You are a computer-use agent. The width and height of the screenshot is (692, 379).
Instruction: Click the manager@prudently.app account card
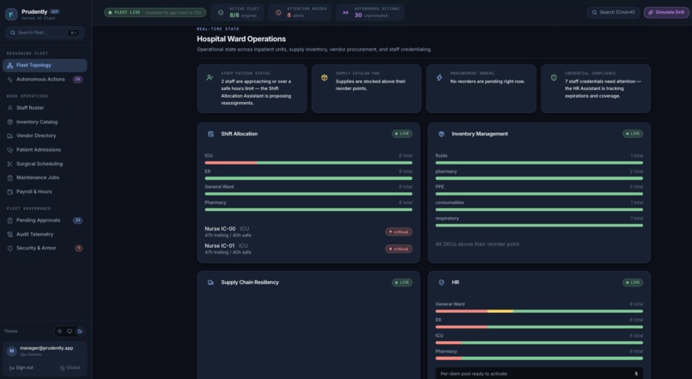(x=45, y=352)
